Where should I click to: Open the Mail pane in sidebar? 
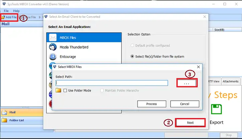pos(22,112)
